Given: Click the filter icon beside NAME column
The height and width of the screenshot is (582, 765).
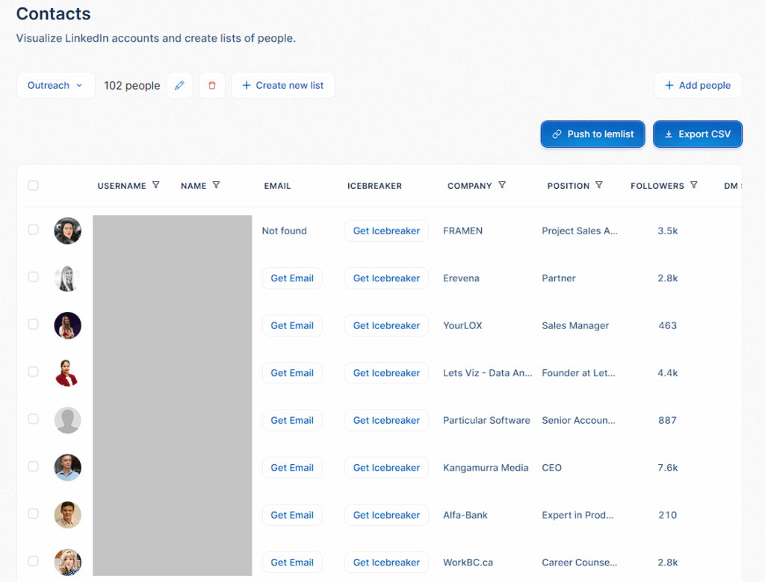Looking at the screenshot, I should click(x=216, y=185).
